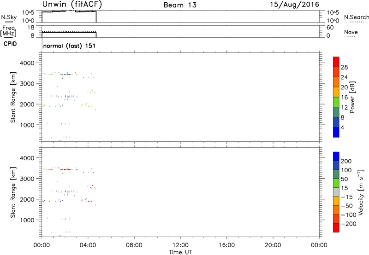
Task: Click the blue bottom segment of Power color bar
Action: point(336,132)
